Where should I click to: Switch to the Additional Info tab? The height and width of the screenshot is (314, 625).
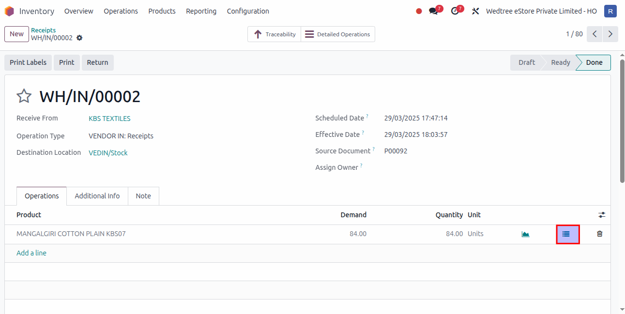[x=97, y=196]
